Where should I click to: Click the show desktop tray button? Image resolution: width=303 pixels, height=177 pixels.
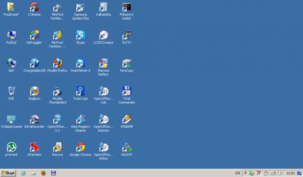point(299,173)
